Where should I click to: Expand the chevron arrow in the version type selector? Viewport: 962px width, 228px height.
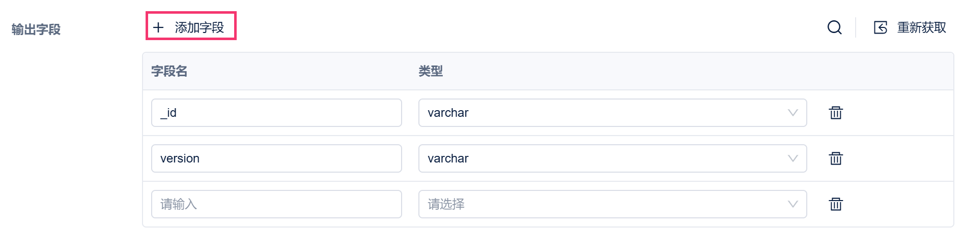(793, 158)
